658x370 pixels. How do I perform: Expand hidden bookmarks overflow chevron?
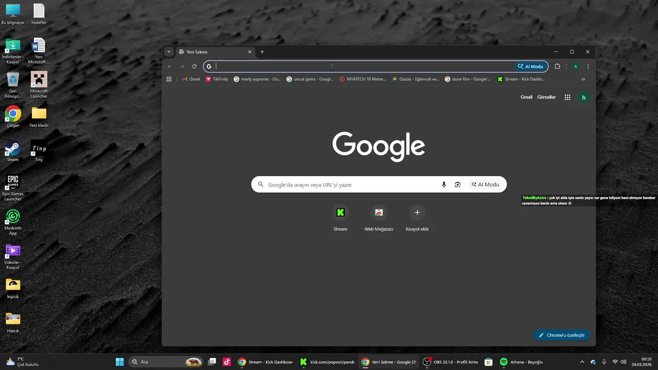[x=583, y=79]
